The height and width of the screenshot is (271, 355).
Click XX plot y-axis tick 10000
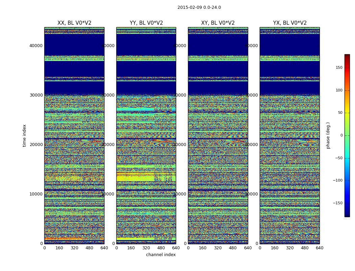(x=36, y=194)
